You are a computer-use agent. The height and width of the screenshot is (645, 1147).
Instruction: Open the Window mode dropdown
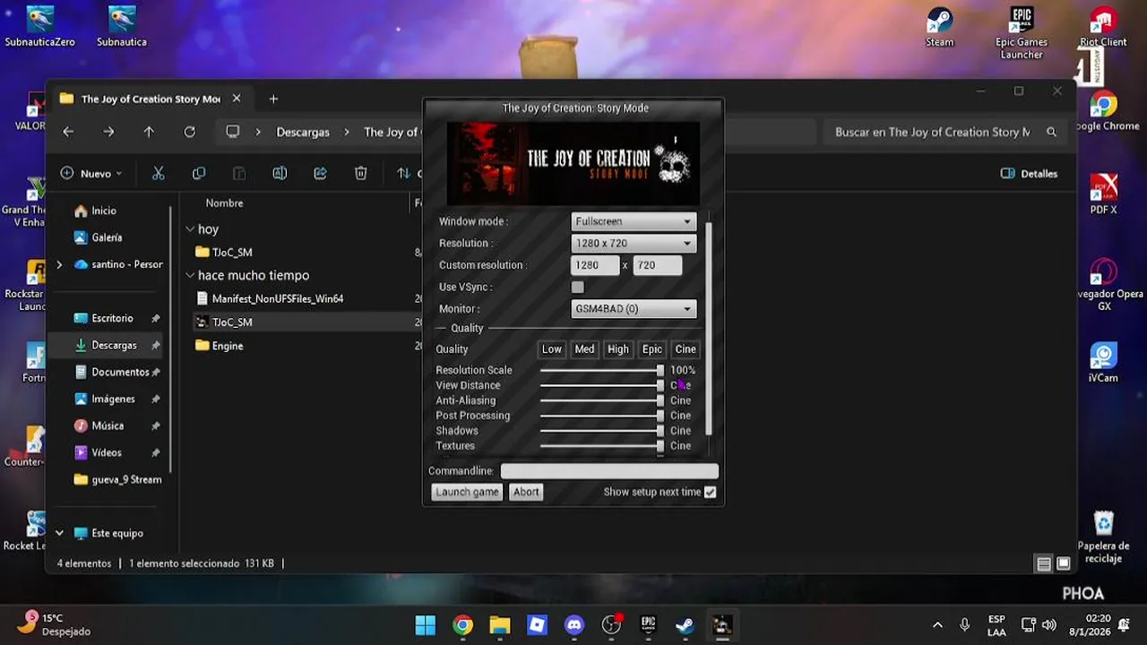pyautogui.click(x=634, y=221)
